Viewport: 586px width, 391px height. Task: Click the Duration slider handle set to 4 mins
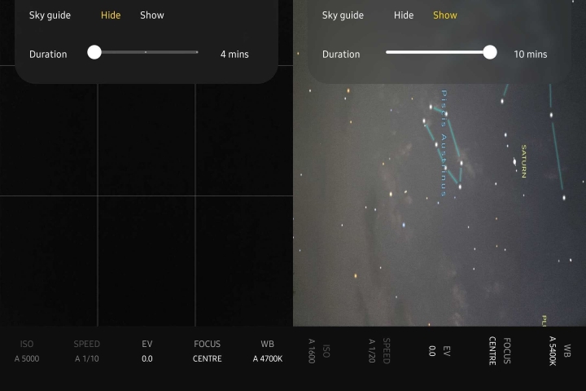[94, 52]
